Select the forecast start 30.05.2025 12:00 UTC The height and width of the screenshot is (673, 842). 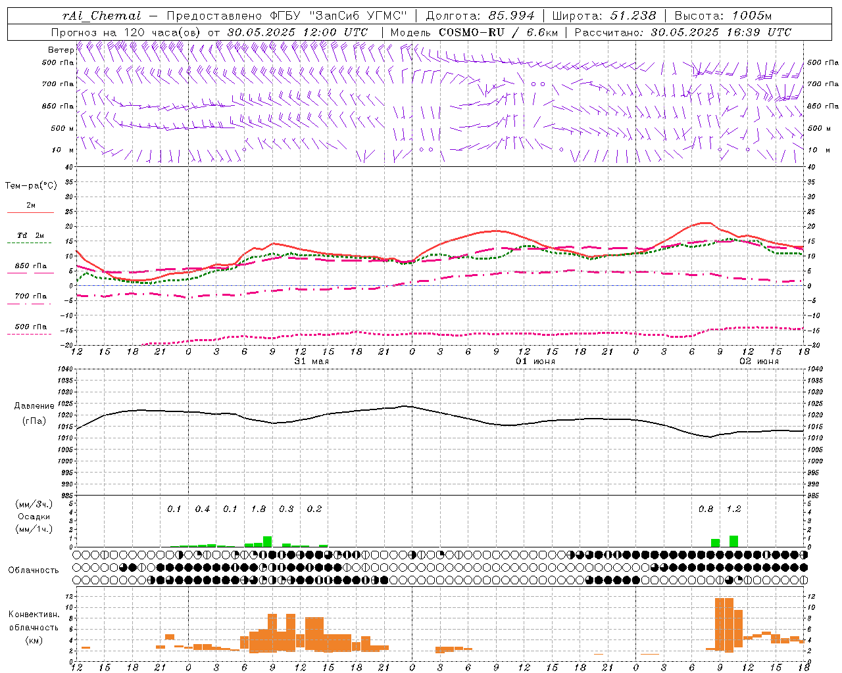point(297,32)
